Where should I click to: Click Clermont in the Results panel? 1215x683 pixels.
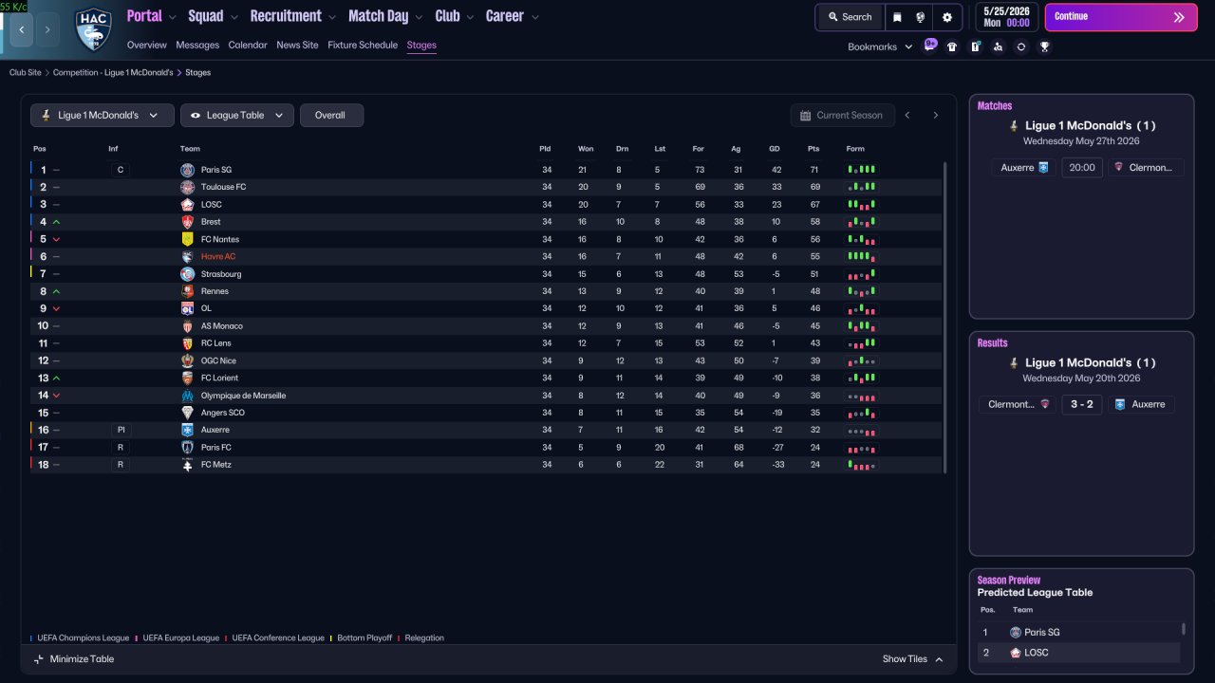tap(1019, 404)
